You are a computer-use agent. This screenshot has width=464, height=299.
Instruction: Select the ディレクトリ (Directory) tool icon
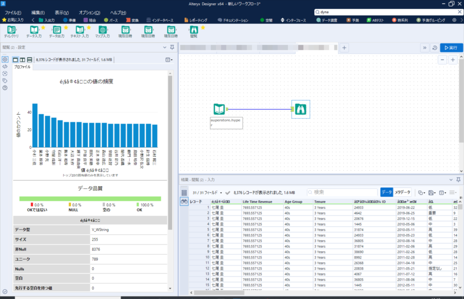pyautogui.click(x=11, y=30)
